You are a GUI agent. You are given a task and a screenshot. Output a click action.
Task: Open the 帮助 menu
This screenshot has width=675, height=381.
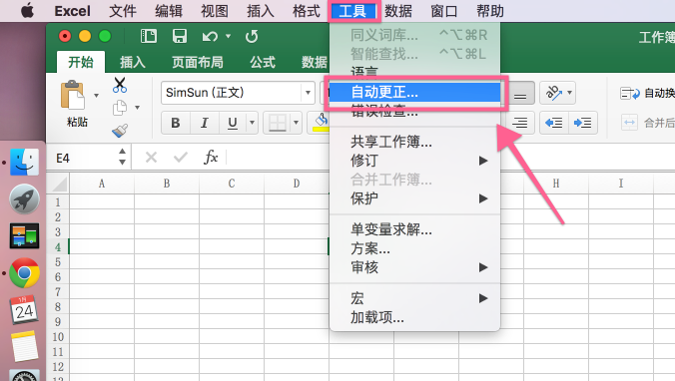tap(490, 11)
